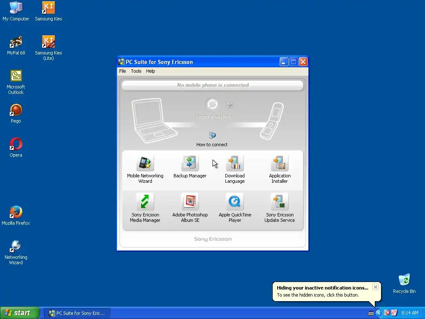Open Sony Ericsson Media Manager
Screen dimensions: 425x319
point(145,208)
